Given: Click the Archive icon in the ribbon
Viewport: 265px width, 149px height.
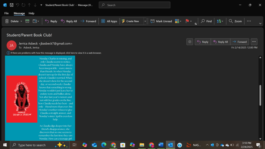Looking at the screenshot, I should [x=27, y=21].
